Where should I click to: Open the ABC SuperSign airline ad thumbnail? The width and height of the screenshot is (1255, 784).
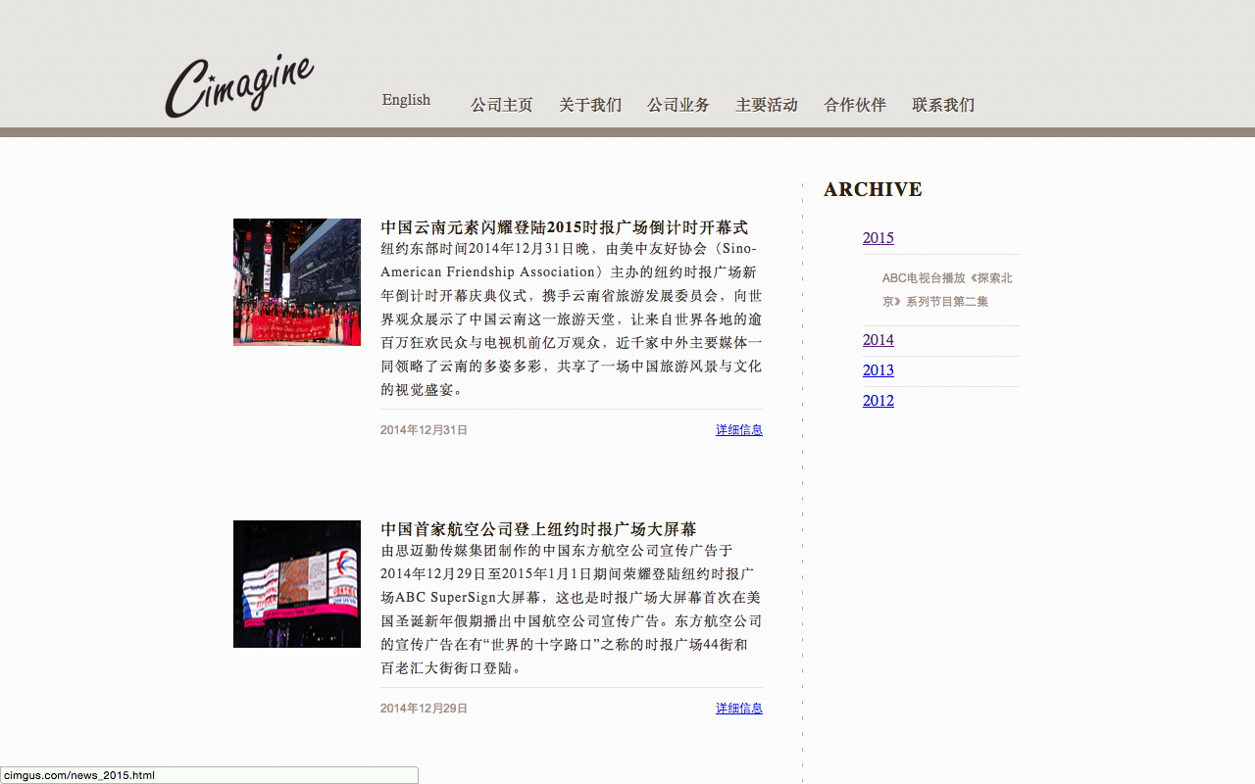(x=297, y=584)
